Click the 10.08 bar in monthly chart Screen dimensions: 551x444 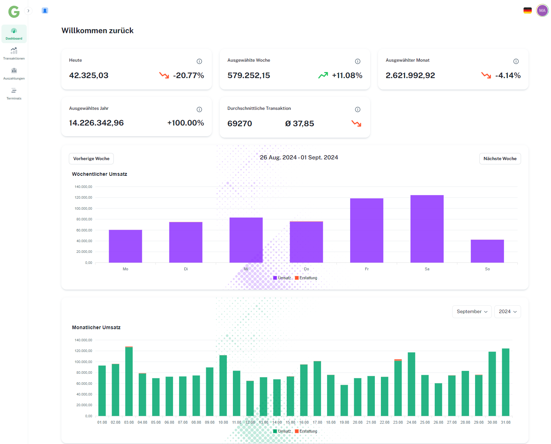[223, 386]
